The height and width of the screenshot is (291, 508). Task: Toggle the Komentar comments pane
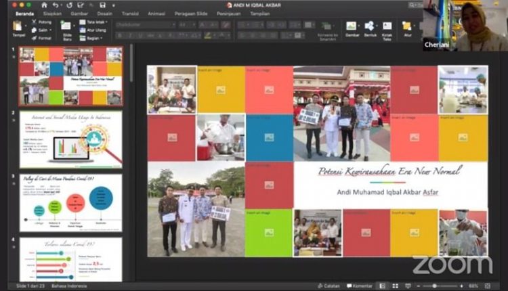click(x=360, y=286)
